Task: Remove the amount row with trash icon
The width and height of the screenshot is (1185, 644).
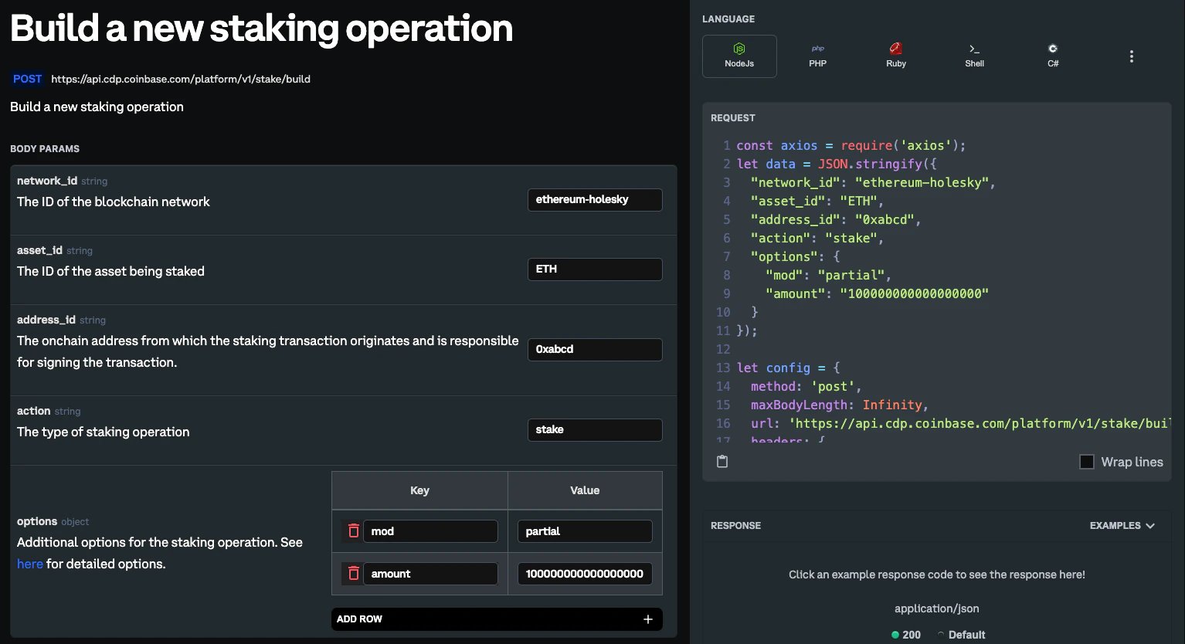Action: pyautogui.click(x=354, y=573)
